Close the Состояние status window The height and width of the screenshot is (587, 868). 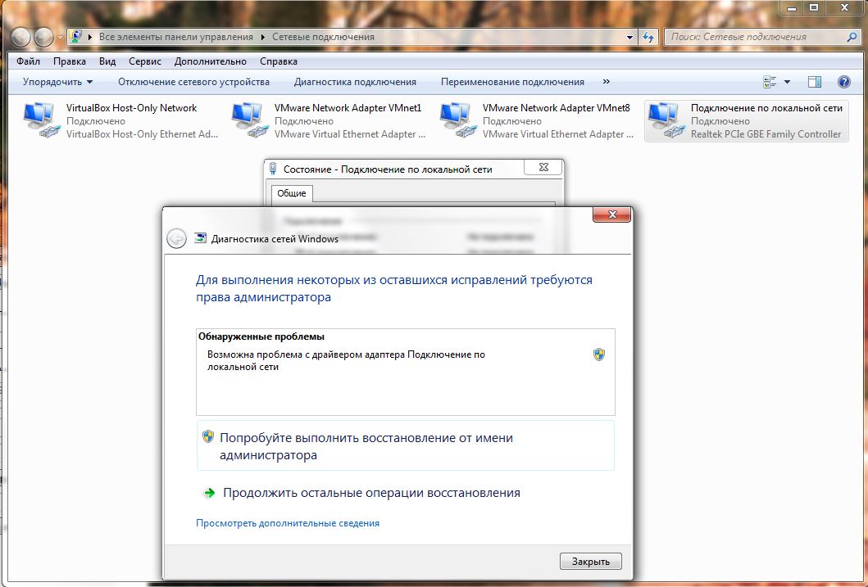click(543, 167)
